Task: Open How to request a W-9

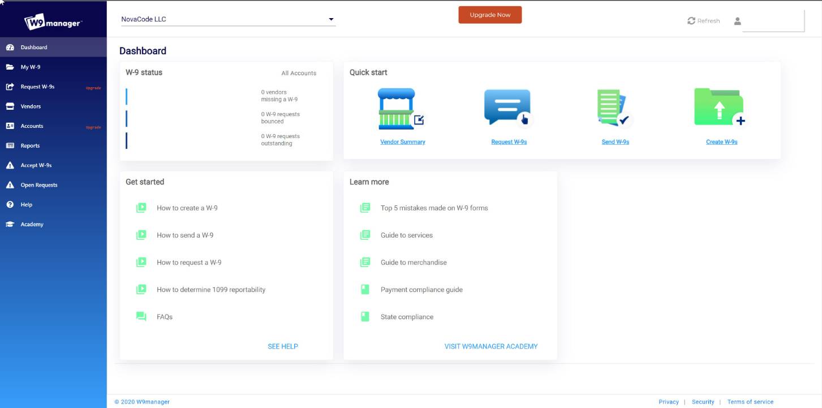Action: pos(189,263)
